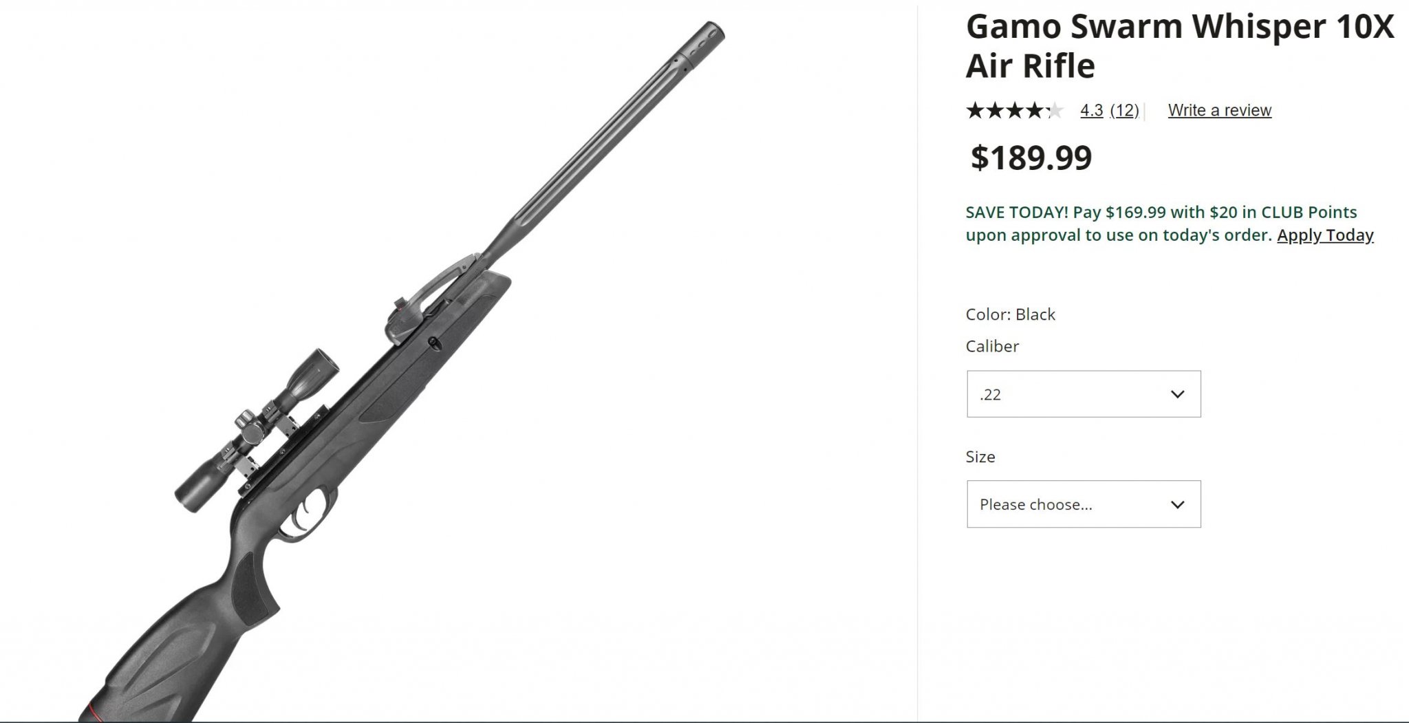
Task: Click the Caliber dropdown chevron arrow
Action: (x=1177, y=394)
